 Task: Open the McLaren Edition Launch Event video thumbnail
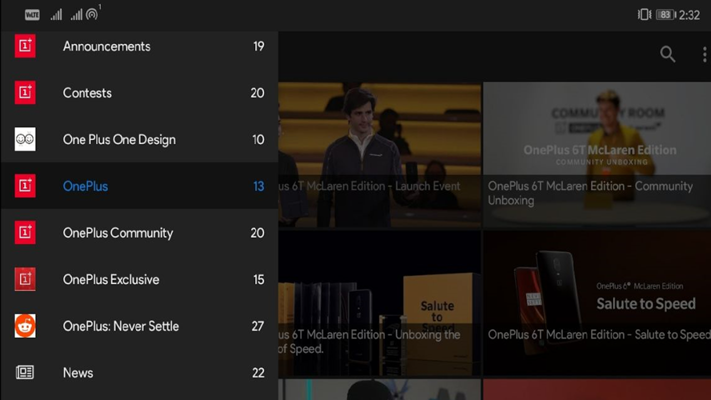(x=380, y=154)
